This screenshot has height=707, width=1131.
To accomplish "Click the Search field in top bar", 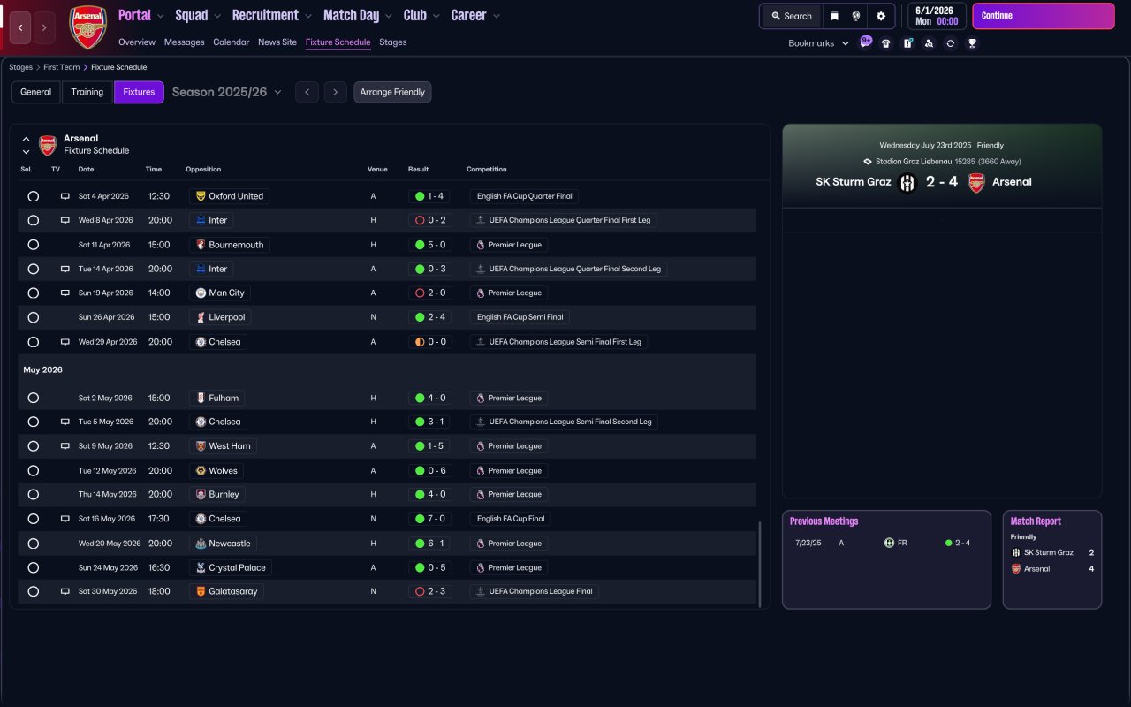I will (791, 16).
